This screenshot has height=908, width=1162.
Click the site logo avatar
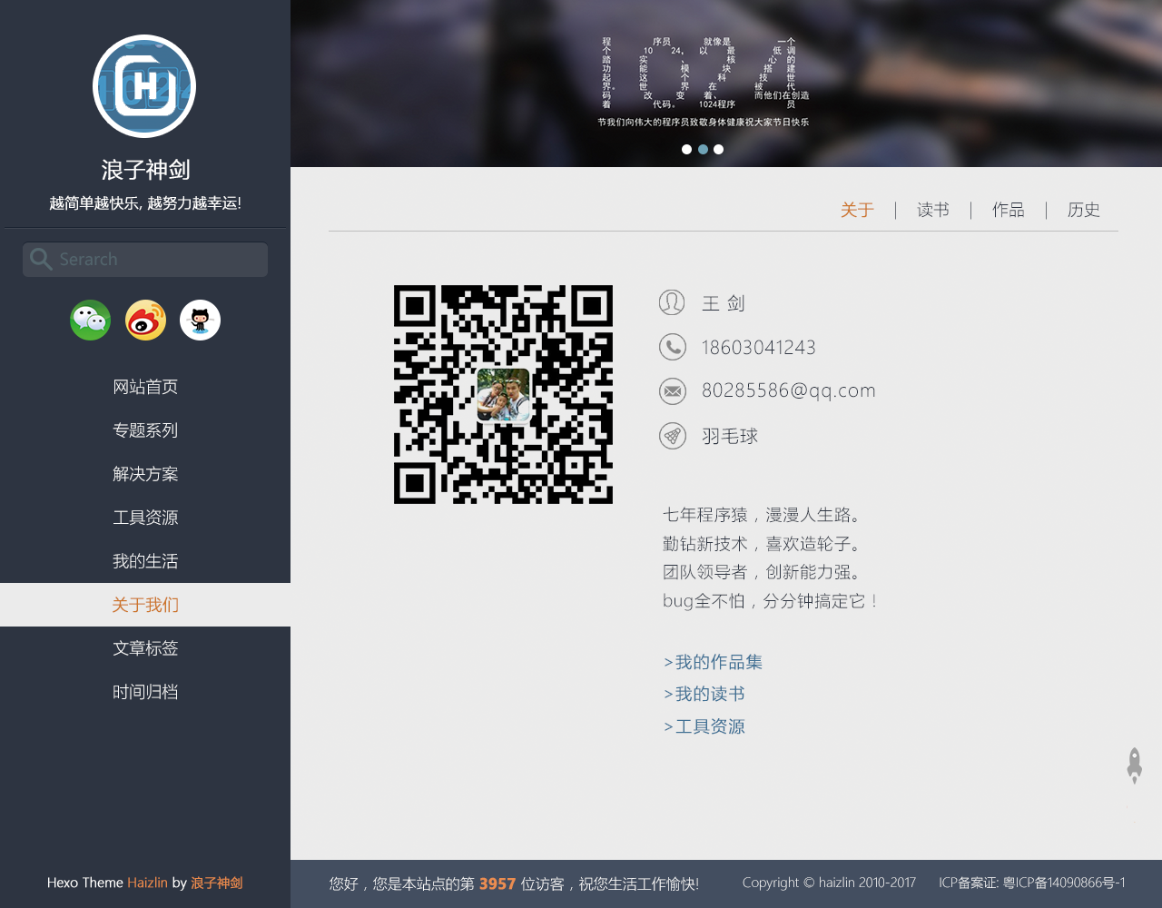144,86
